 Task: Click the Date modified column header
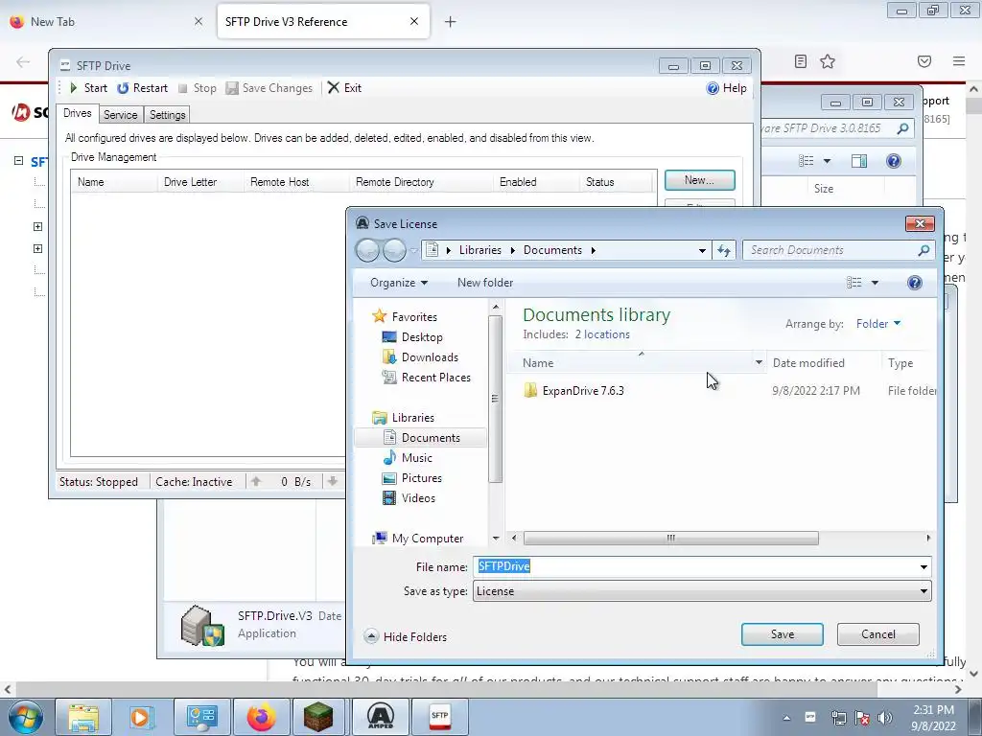[x=807, y=363]
